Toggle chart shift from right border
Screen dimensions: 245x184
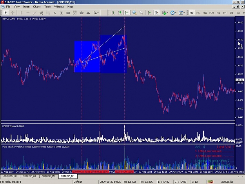click(x=156, y=13)
